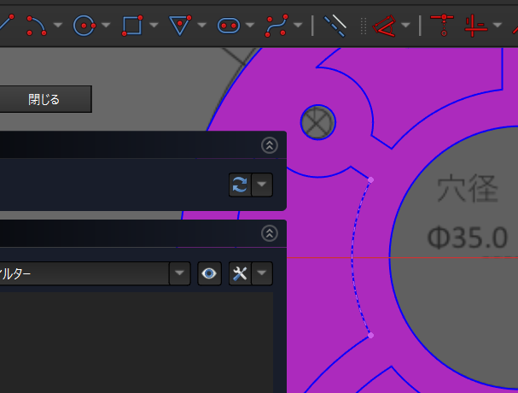Toggle construction geometry mode
This screenshot has width=518, height=393.
pyautogui.click(x=335, y=26)
